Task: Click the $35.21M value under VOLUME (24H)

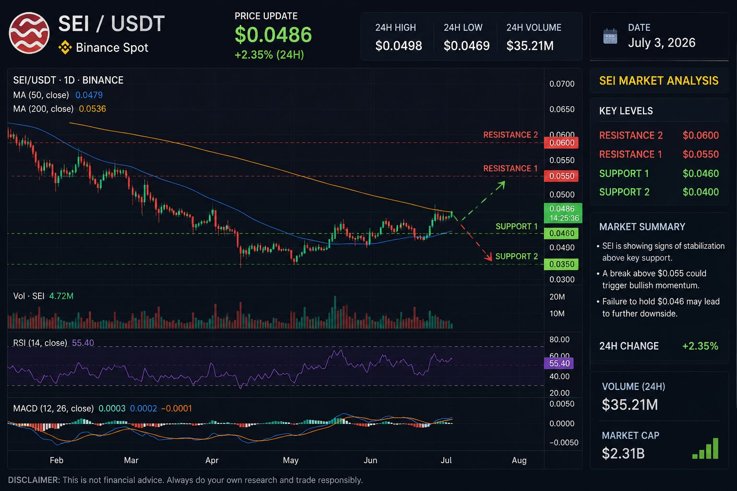Action: (630, 405)
